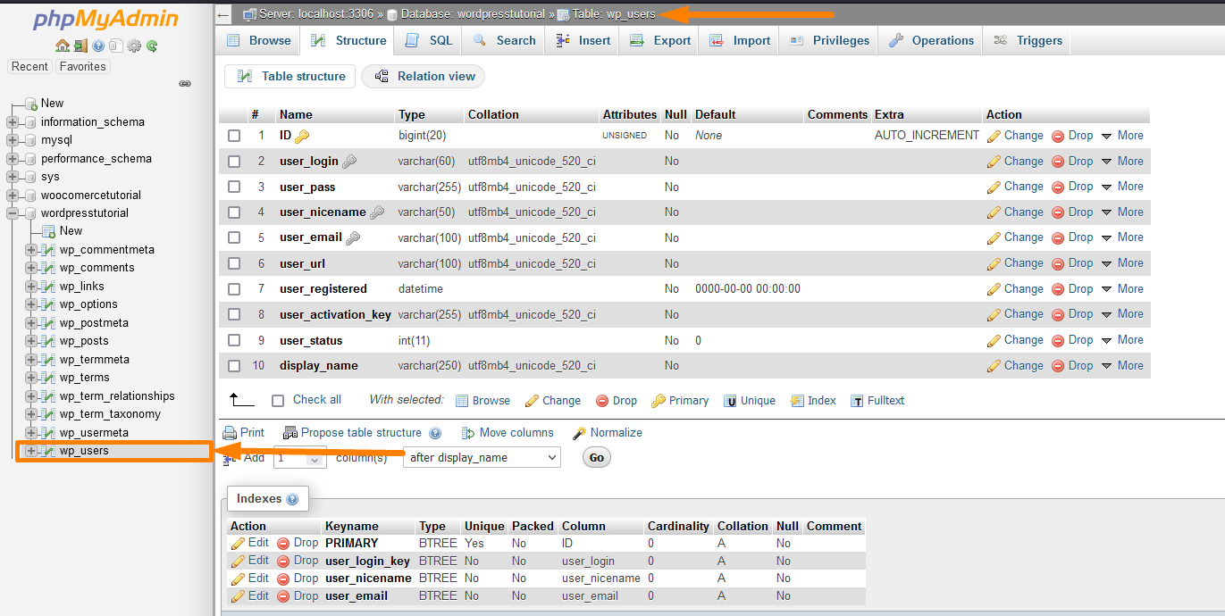1225x616 pixels.
Task: Click the Recent button
Action: (x=29, y=67)
